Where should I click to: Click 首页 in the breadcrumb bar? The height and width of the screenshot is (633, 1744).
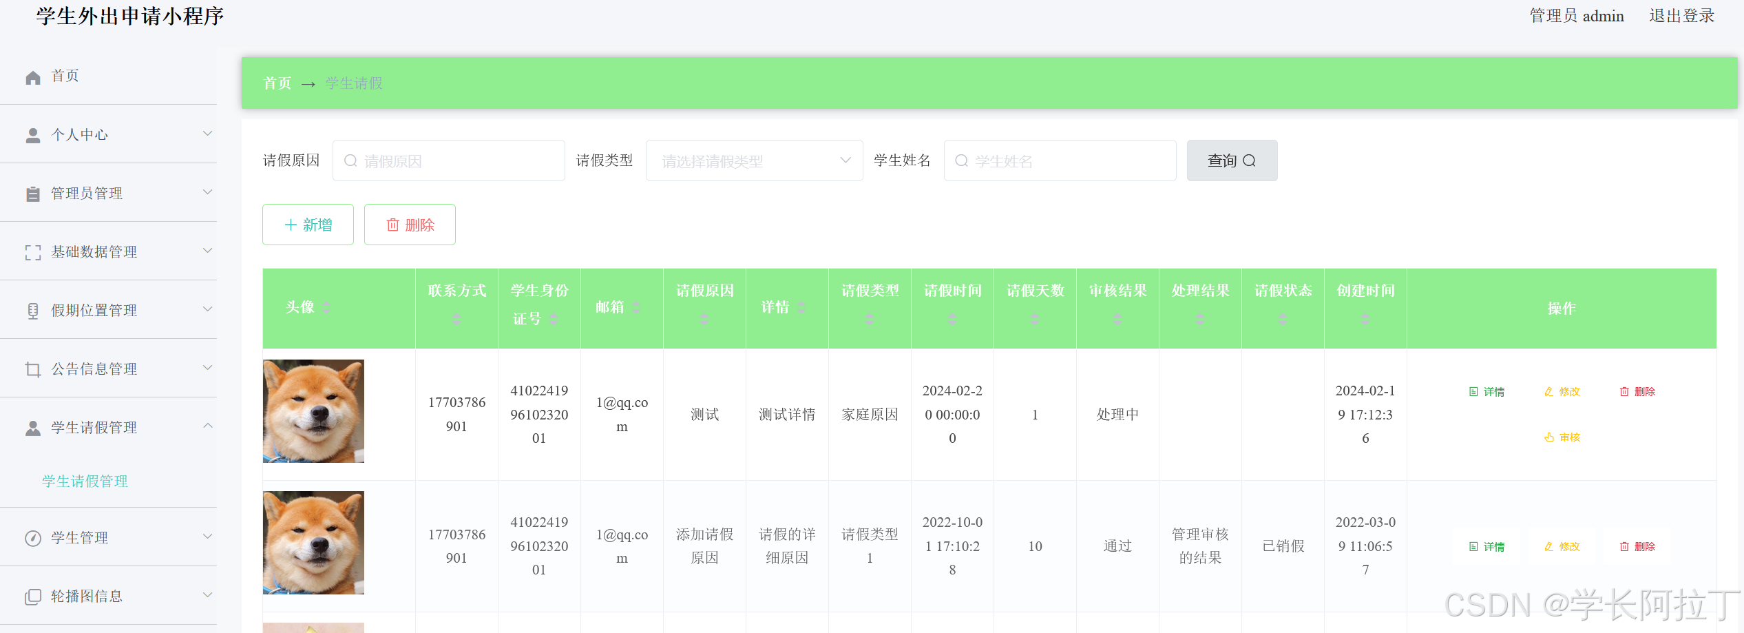point(277,83)
